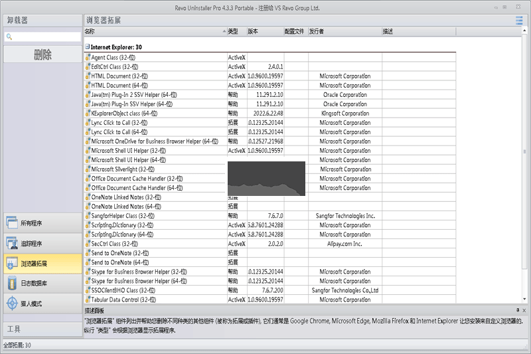
Task: Click the list scrollbar down arrow
Action: click(524, 300)
